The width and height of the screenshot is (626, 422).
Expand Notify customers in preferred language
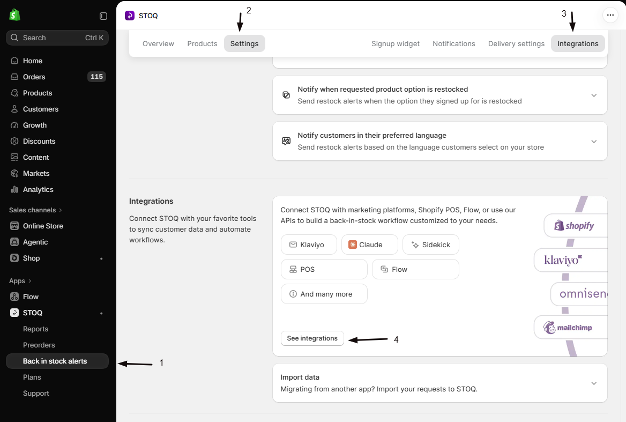(x=594, y=142)
